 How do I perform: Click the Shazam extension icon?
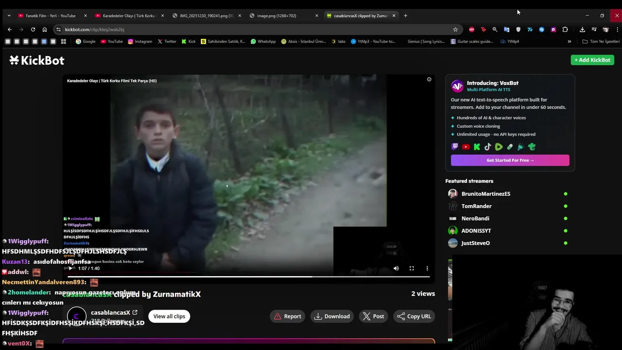(541, 29)
